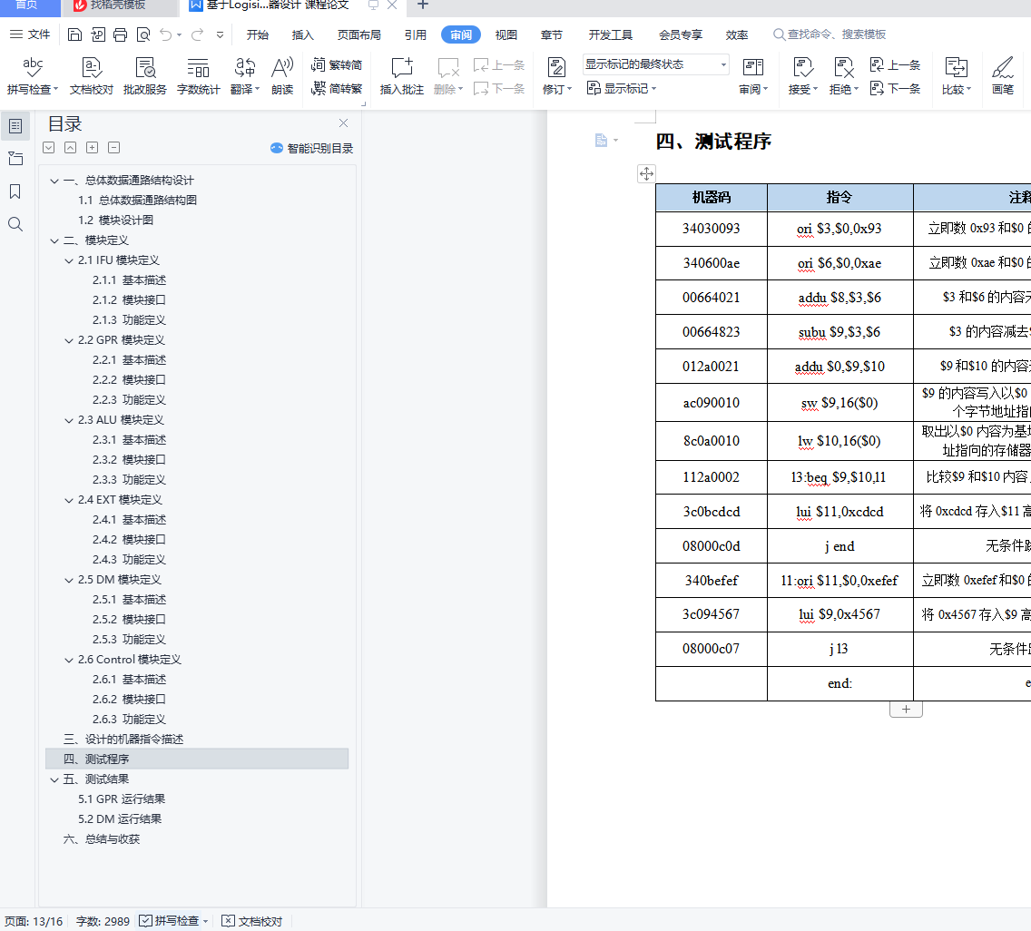
Task: Open the 文件 menu
Action: 30,34
